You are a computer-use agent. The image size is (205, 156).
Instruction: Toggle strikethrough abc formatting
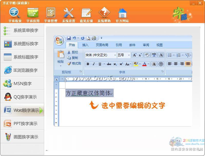[109, 64]
